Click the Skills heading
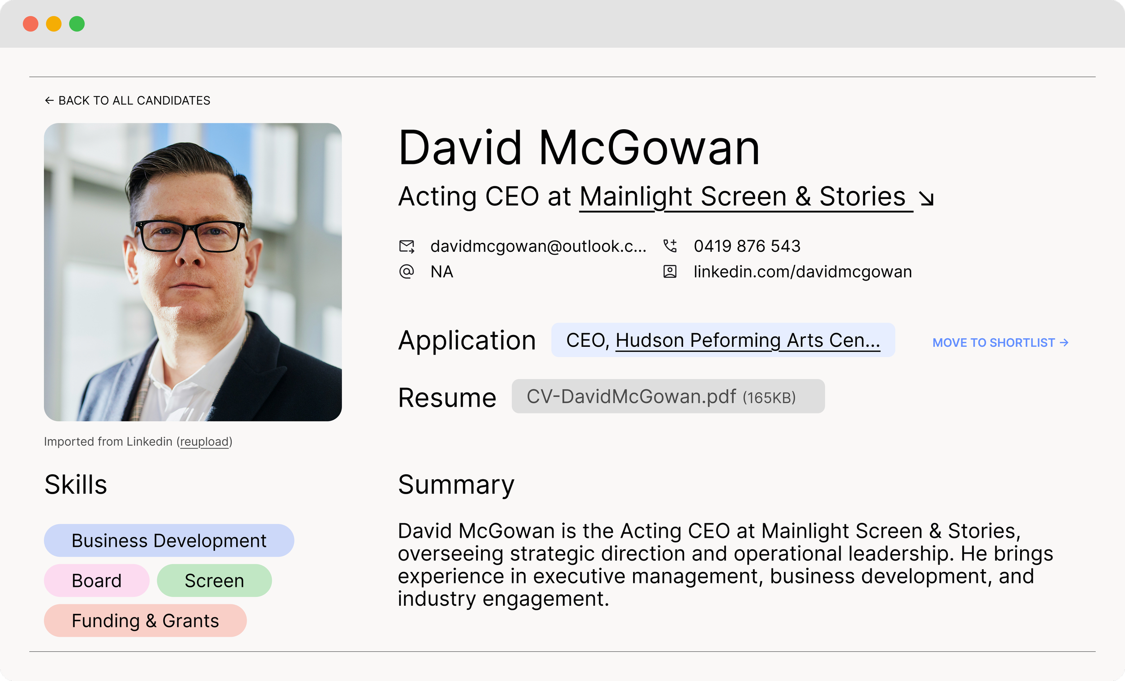 76,485
